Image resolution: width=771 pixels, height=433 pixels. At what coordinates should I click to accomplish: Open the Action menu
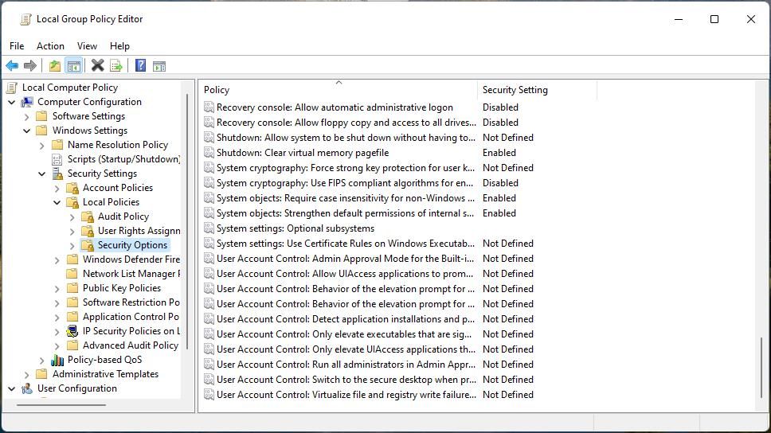[x=50, y=45]
